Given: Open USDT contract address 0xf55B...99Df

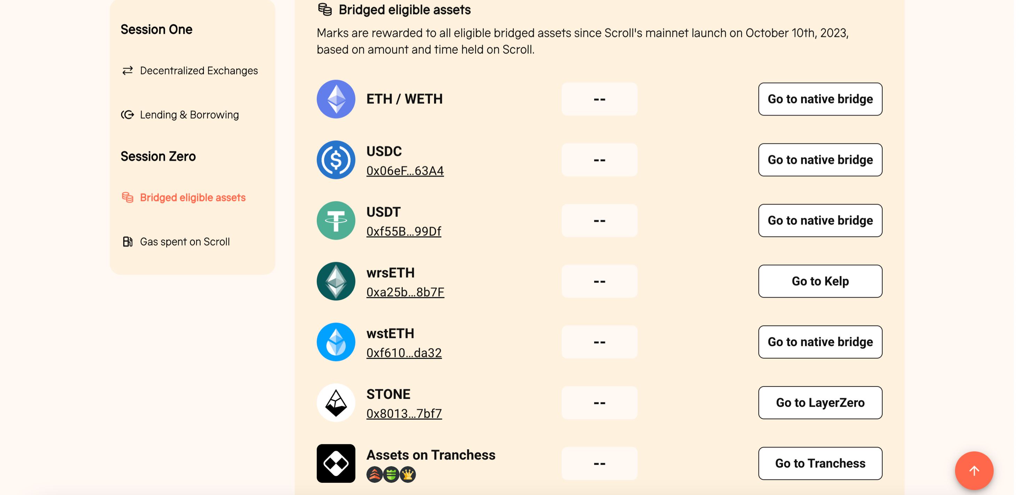Looking at the screenshot, I should (x=404, y=231).
